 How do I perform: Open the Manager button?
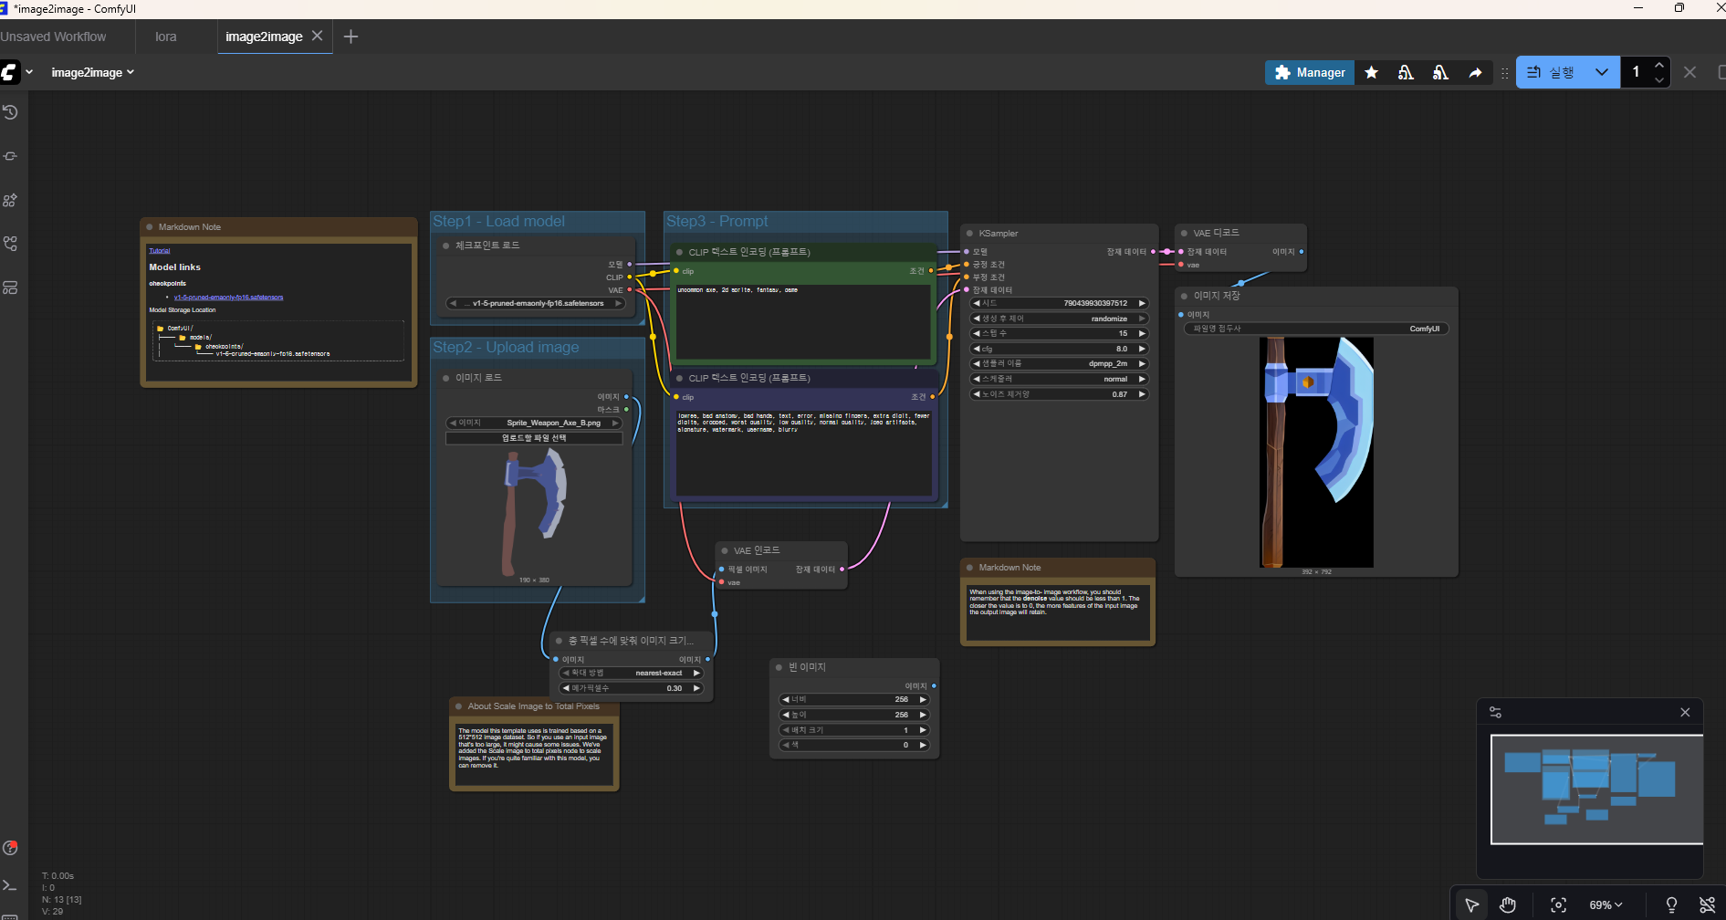click(x=1309, y=73)
